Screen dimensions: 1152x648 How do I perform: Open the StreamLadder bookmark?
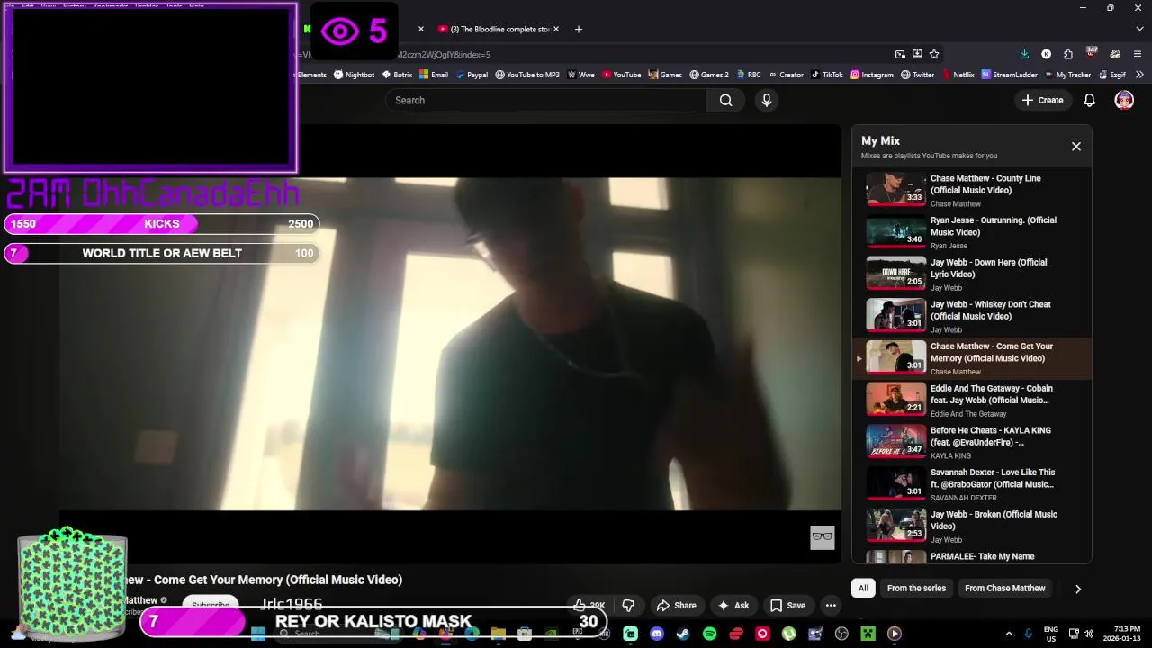point(1009,75)
